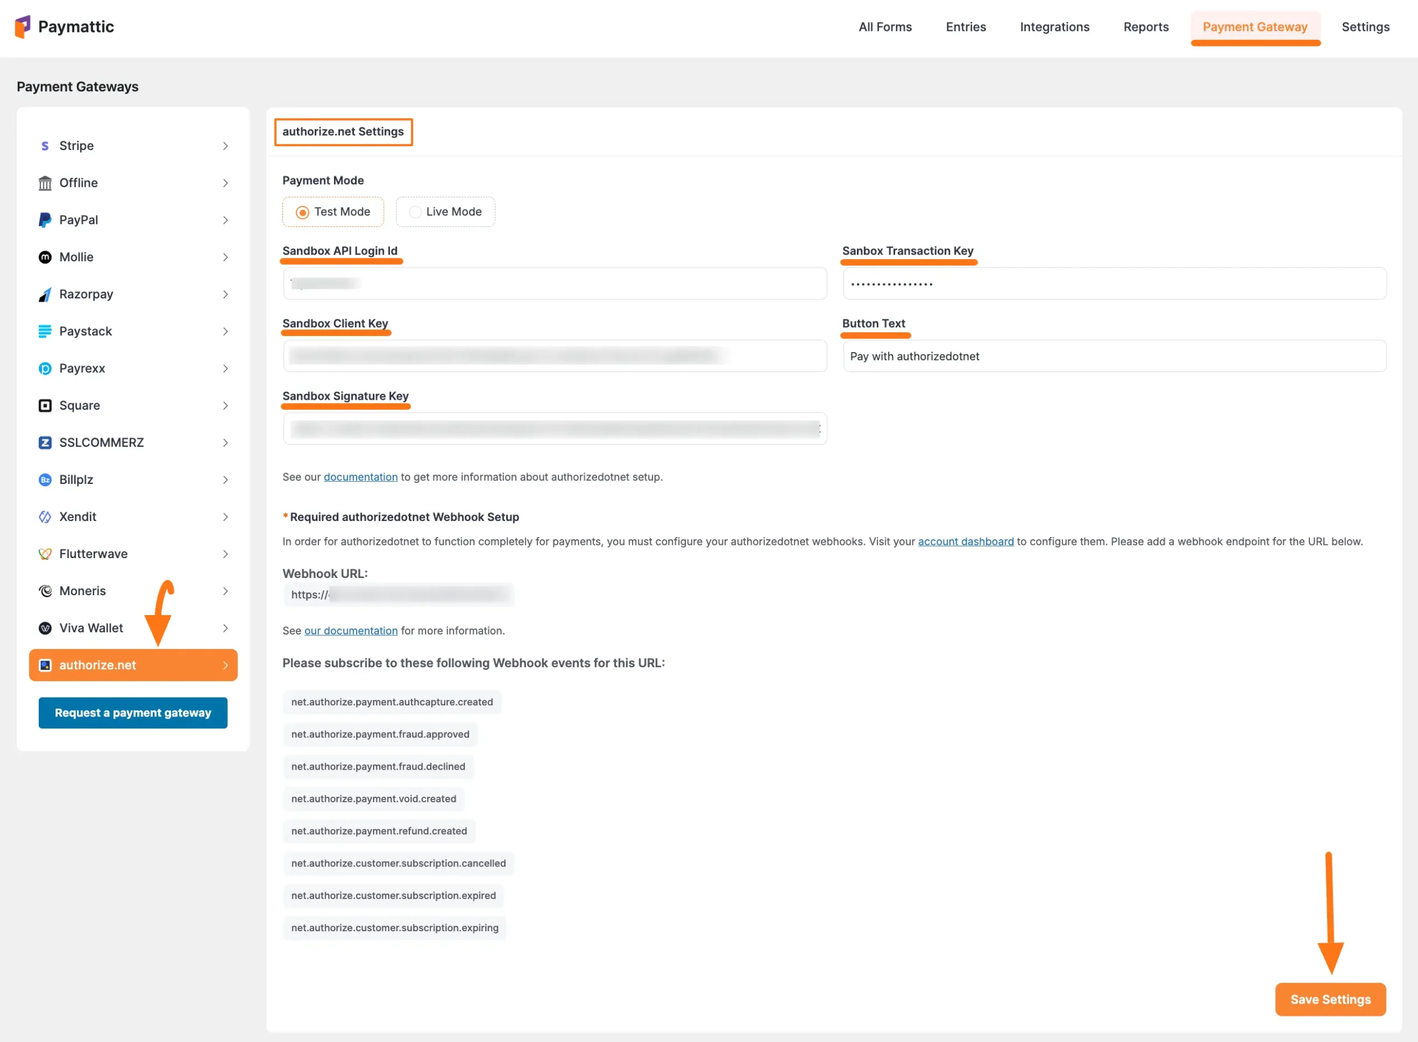Select the SSLCOMMERZ gateway icon
This screenshot has width=1418, height=1042.
click(45, 442)
